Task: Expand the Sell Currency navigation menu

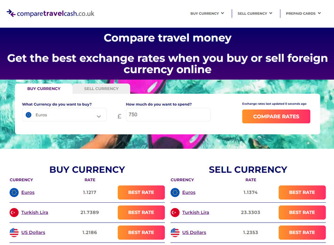Action: point(255,14)
